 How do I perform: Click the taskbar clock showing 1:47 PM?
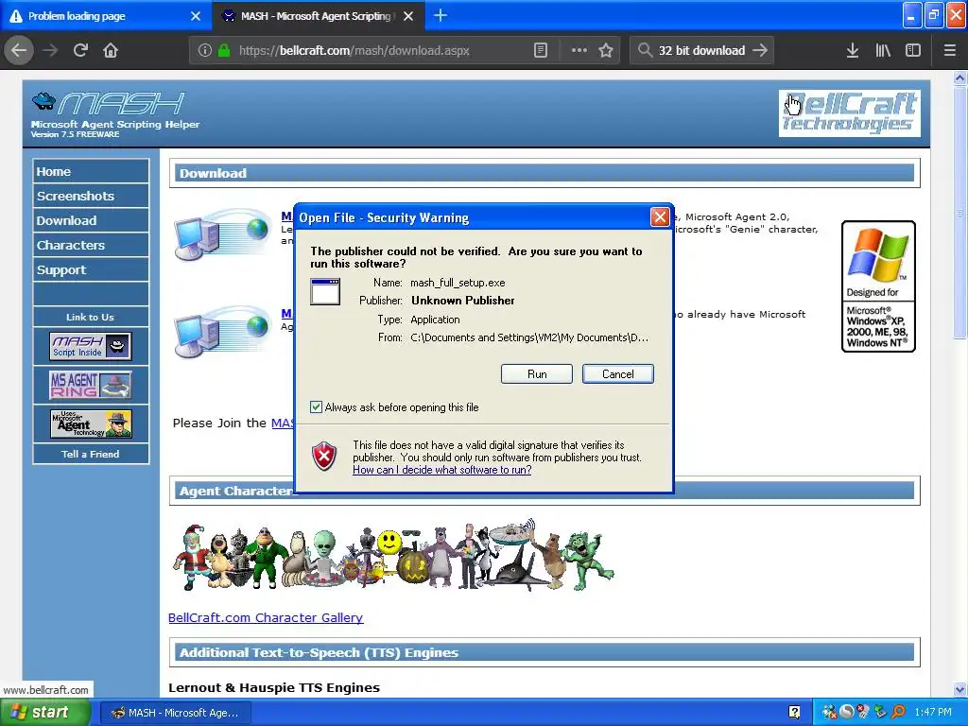(933, 712)
